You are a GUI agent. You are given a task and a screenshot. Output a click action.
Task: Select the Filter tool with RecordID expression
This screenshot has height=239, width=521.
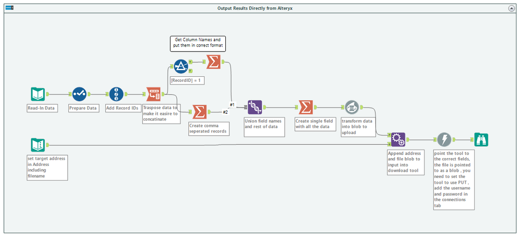181,66
